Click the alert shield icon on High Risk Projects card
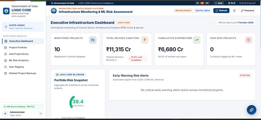The image size is (261, 120). [x=248, y=40]
